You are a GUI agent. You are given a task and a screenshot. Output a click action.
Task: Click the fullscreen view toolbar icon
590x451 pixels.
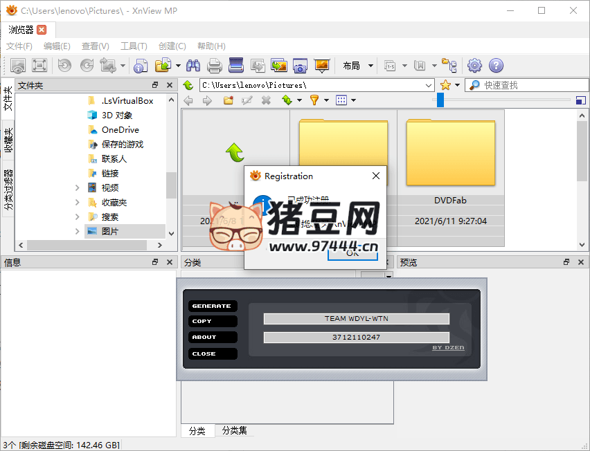click(x=39, y=66)
